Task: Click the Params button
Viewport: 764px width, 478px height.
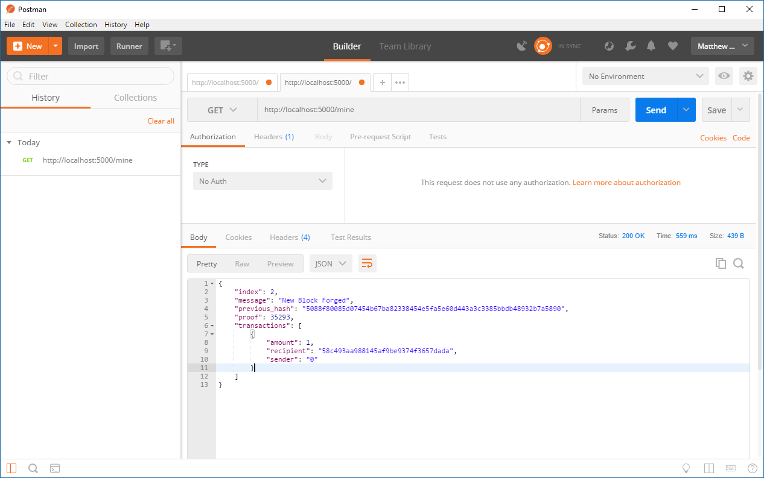Action: coord(605,110)
